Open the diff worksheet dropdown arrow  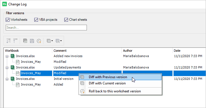pos(52,41)
